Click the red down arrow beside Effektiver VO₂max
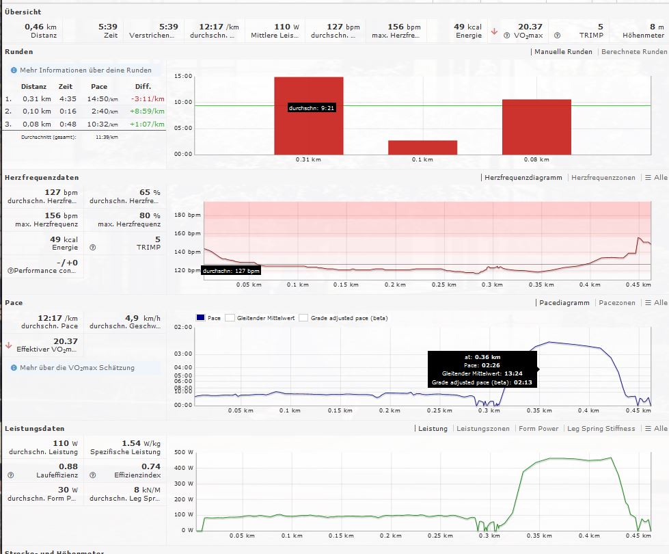 pyautogui.click(x=9, y=345)
